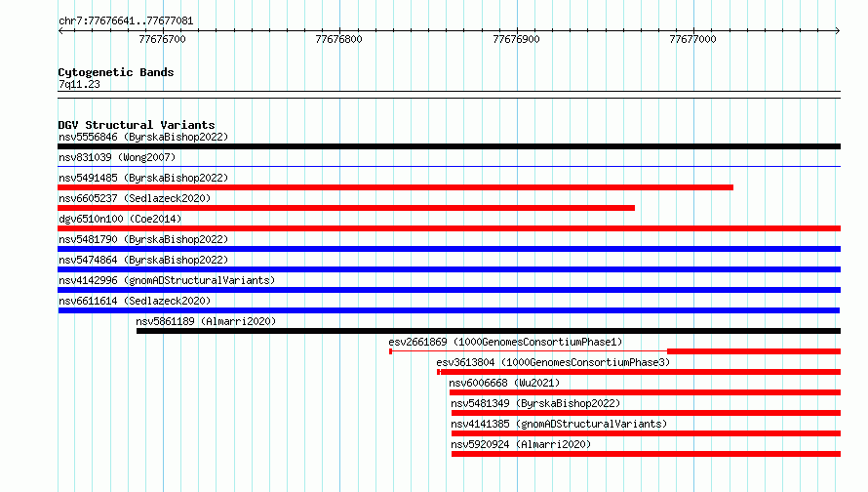The height and width of the screenshot is (492, 868).
Task: Open nsv5556846 (ByrskaBishop2022) label
Action: coord(143,137)
